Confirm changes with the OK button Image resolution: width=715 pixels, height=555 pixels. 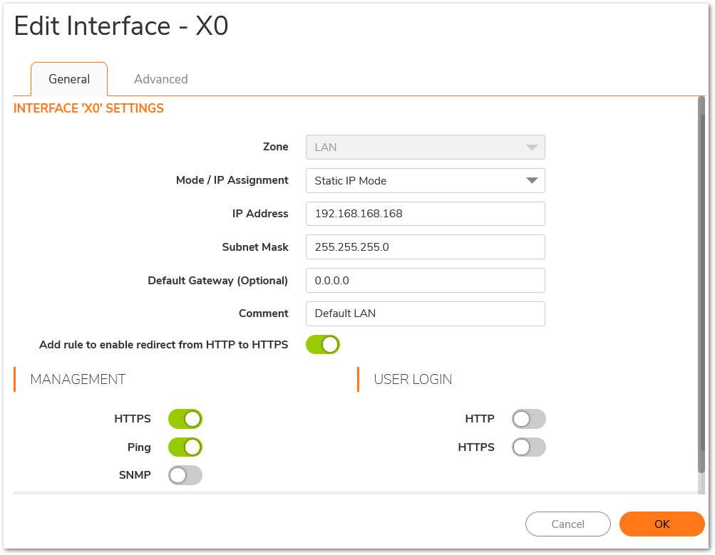pos(662,524)
